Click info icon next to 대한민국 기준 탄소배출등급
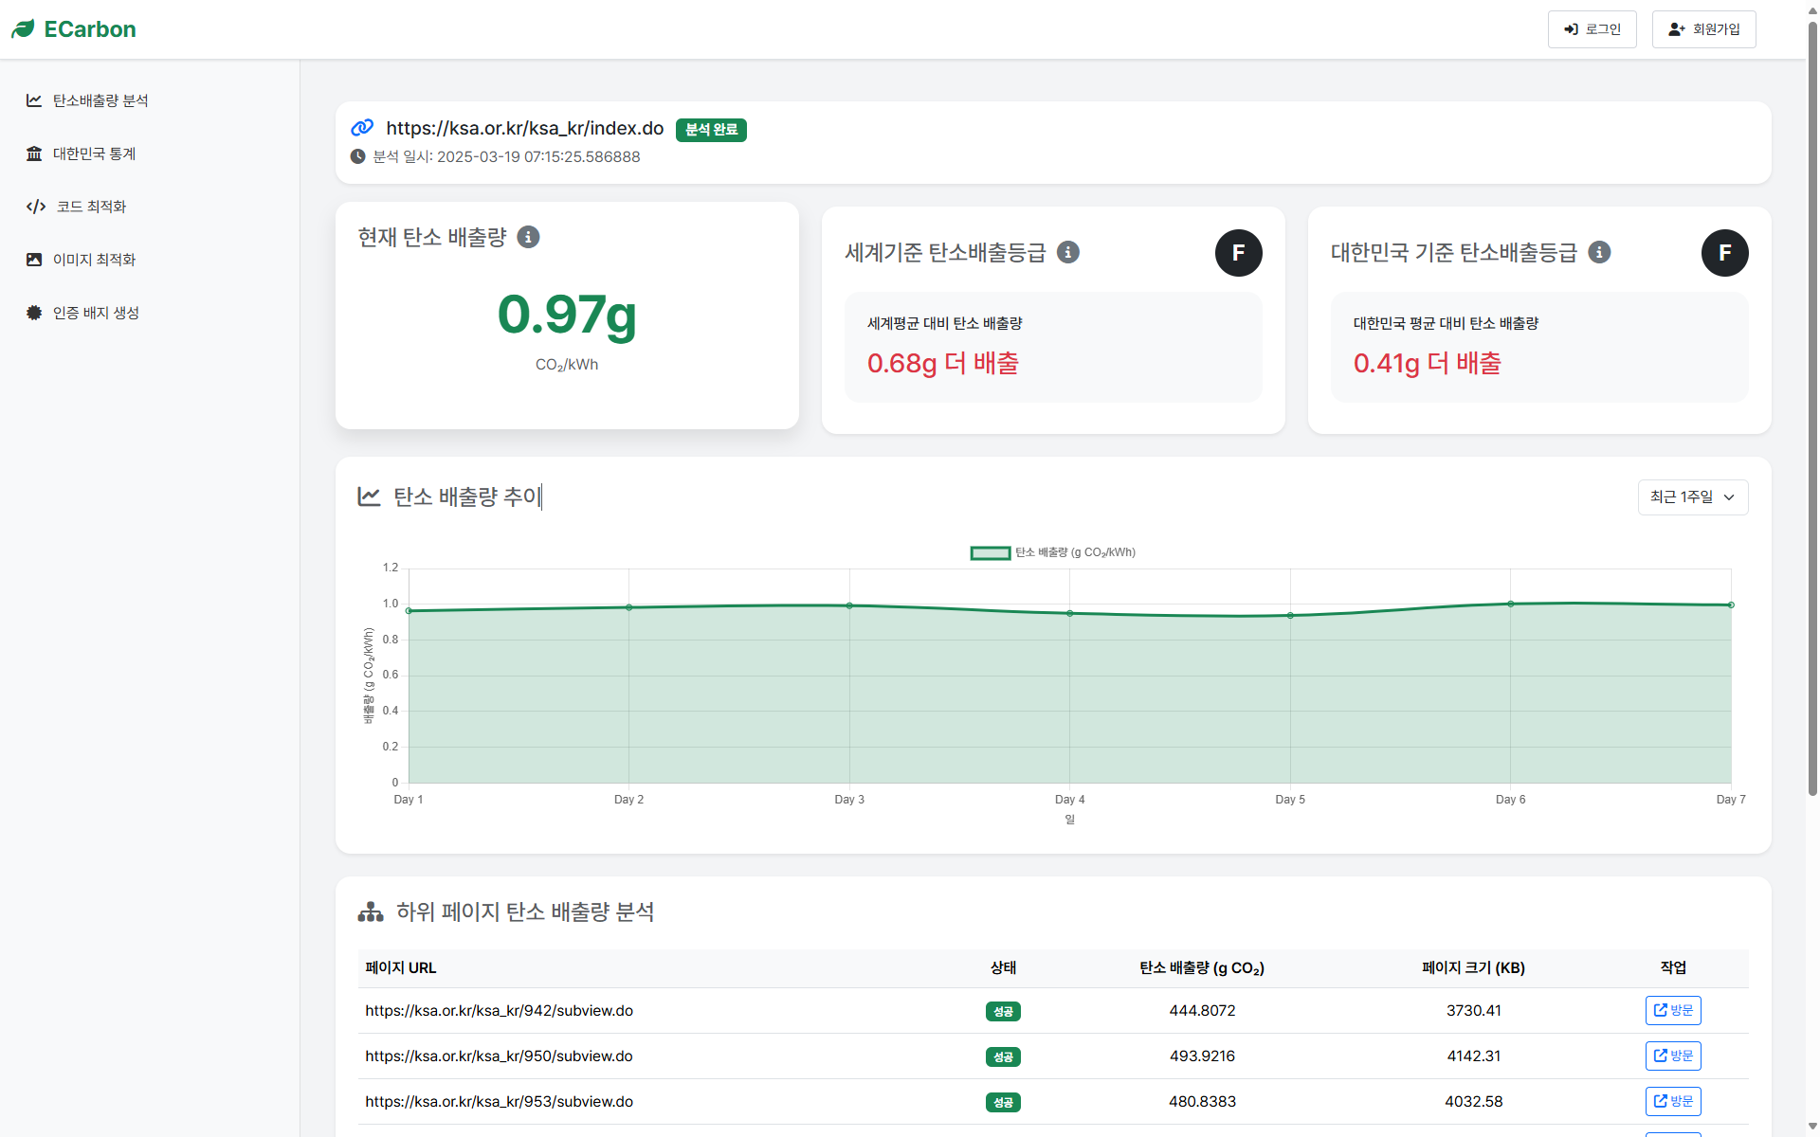This screenshot has height=1137, width=1820. [x=1599, y=252]
